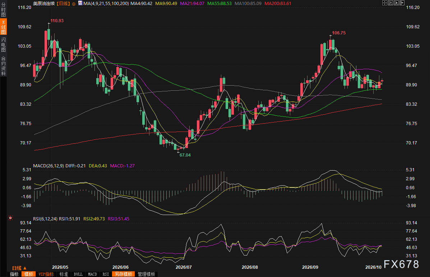Click the orange circled-plus icon beside 日线
430x277 pixels.
(x=74, y=4)
